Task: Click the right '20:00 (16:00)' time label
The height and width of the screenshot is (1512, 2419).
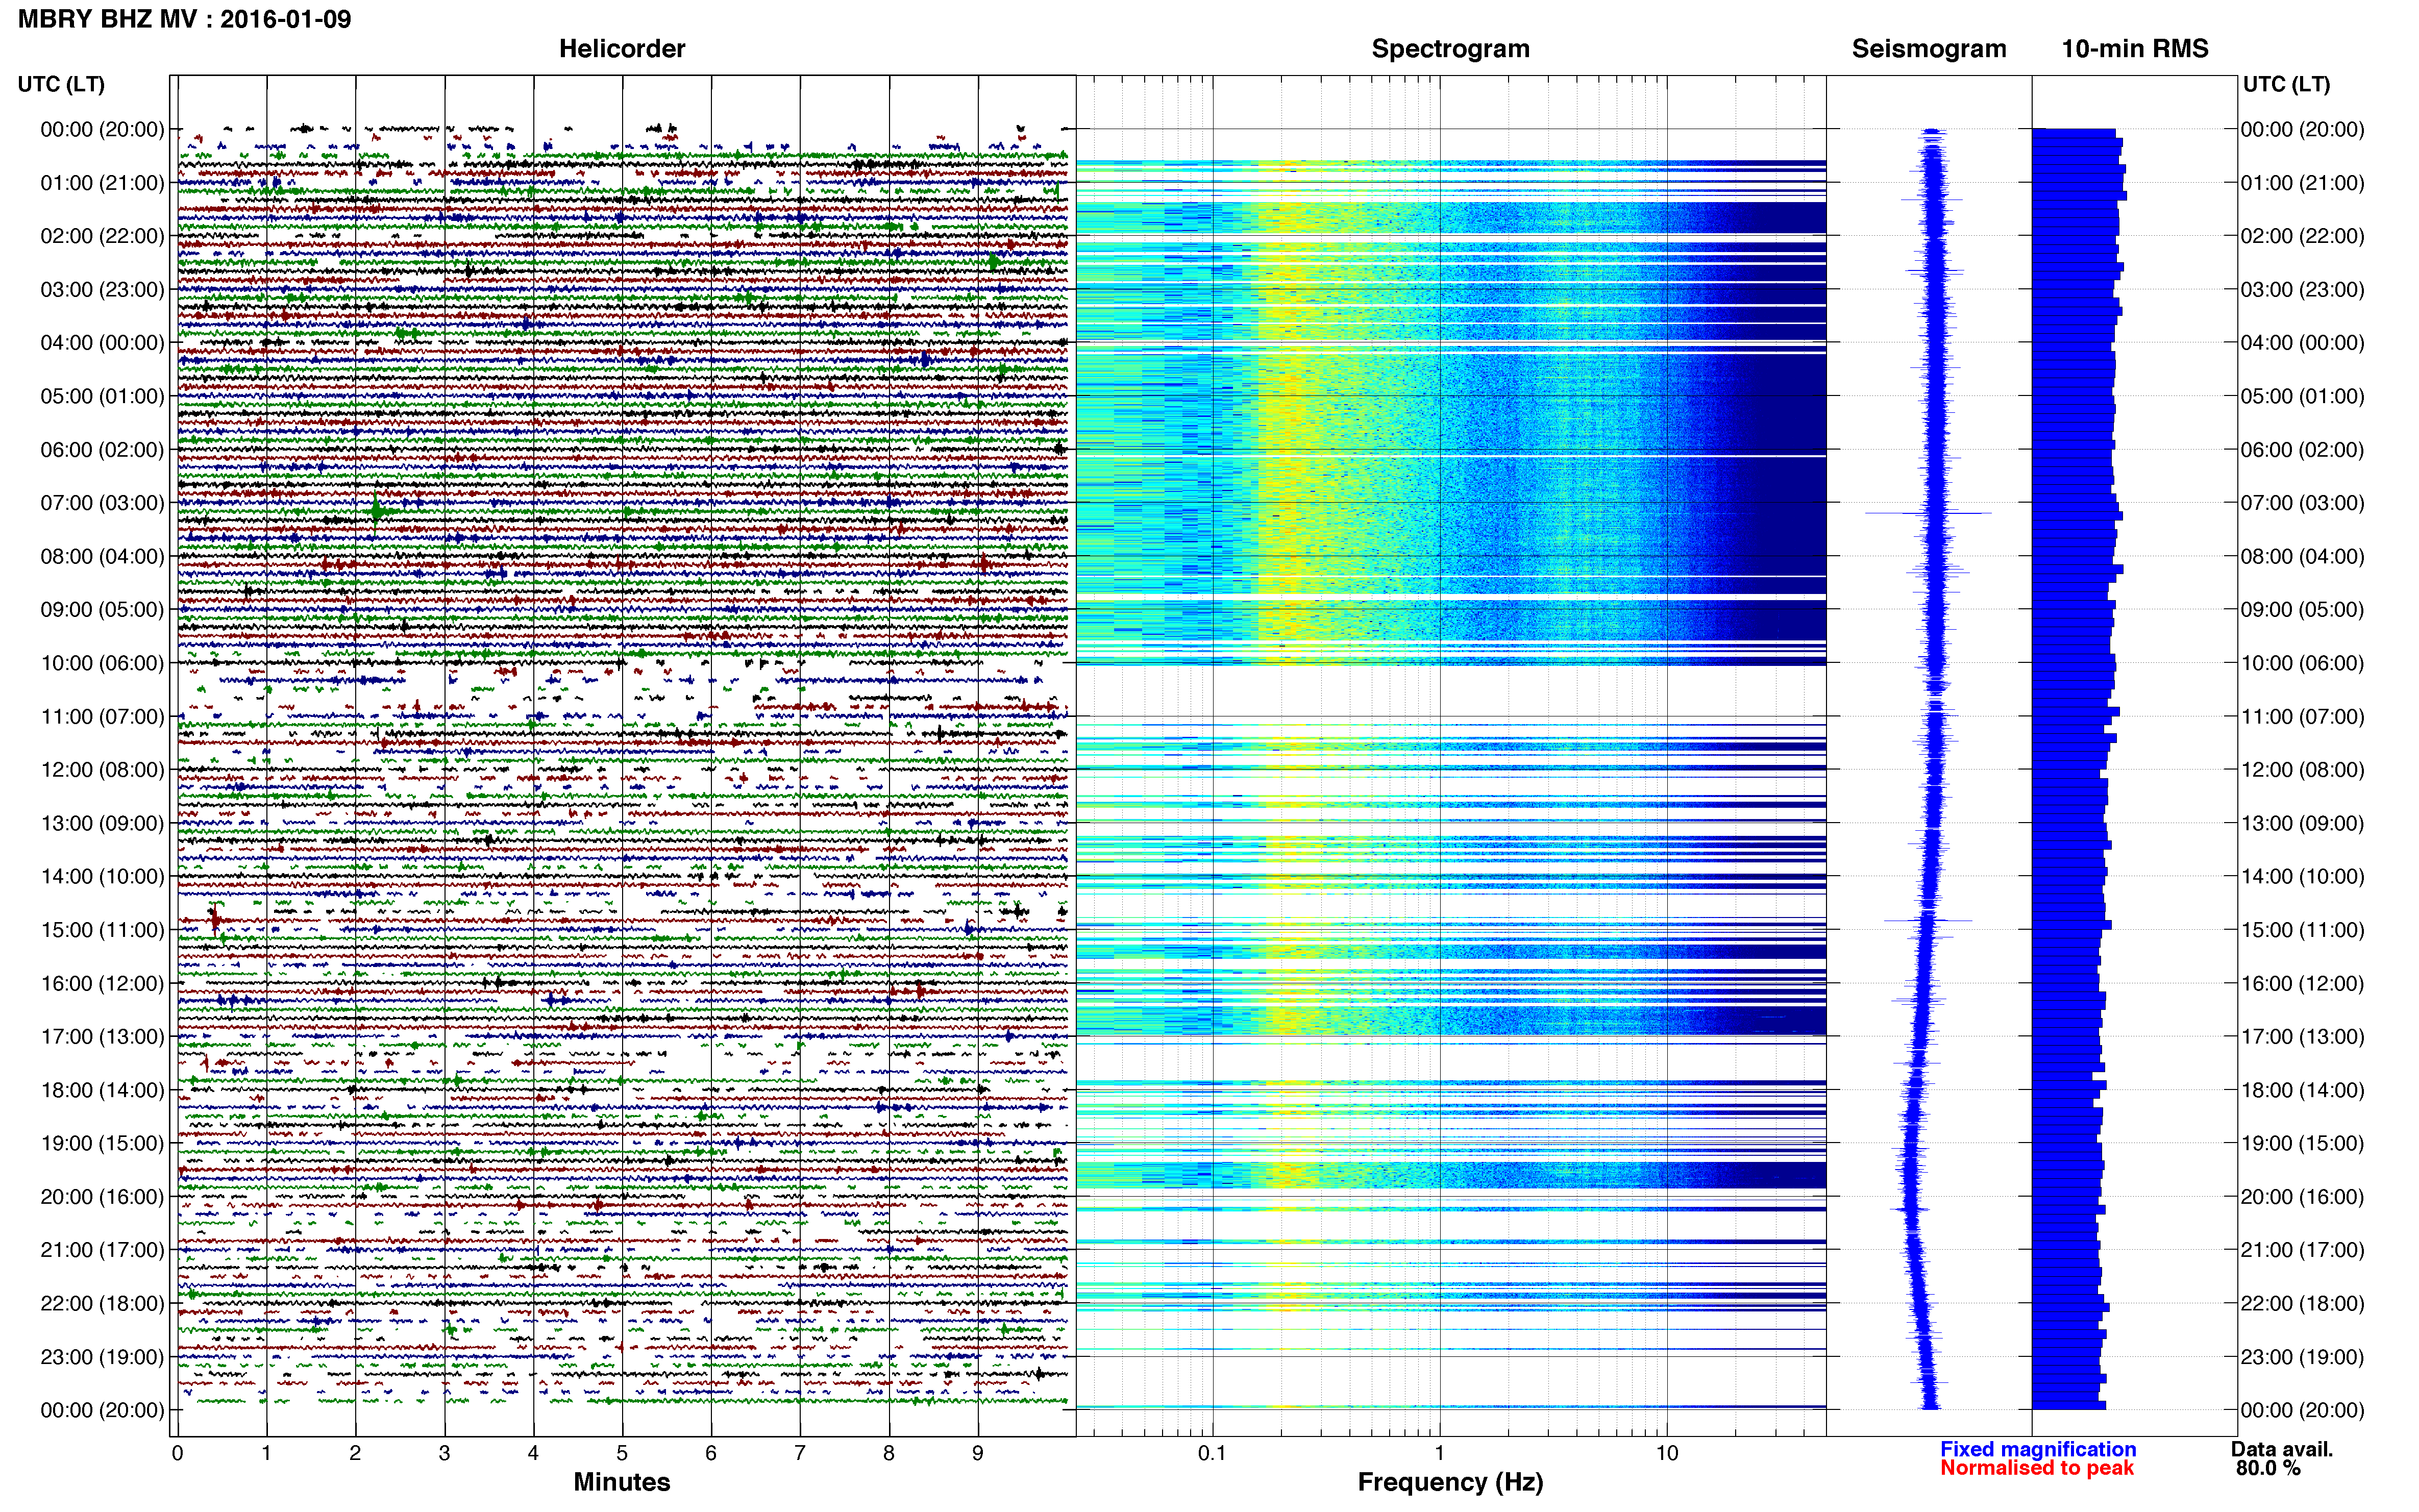Action: [x=2302, y=1197]
